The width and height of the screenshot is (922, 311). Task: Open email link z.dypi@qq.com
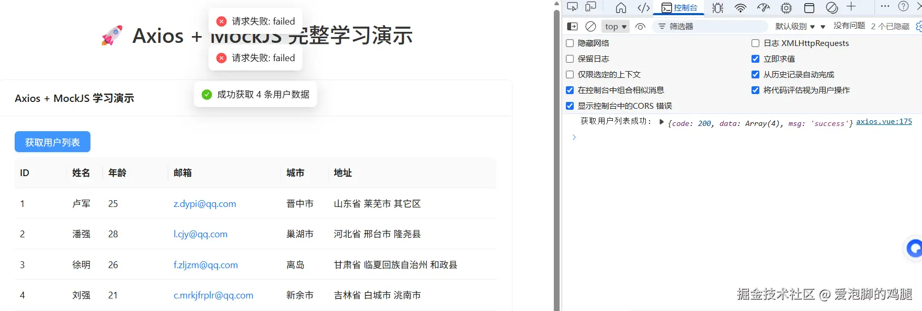pyautogui.click(x=204, y=204)
